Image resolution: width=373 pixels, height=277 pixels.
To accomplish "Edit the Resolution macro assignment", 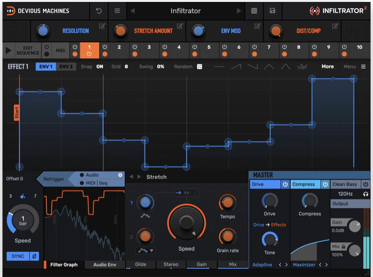I will click(102, 26).
